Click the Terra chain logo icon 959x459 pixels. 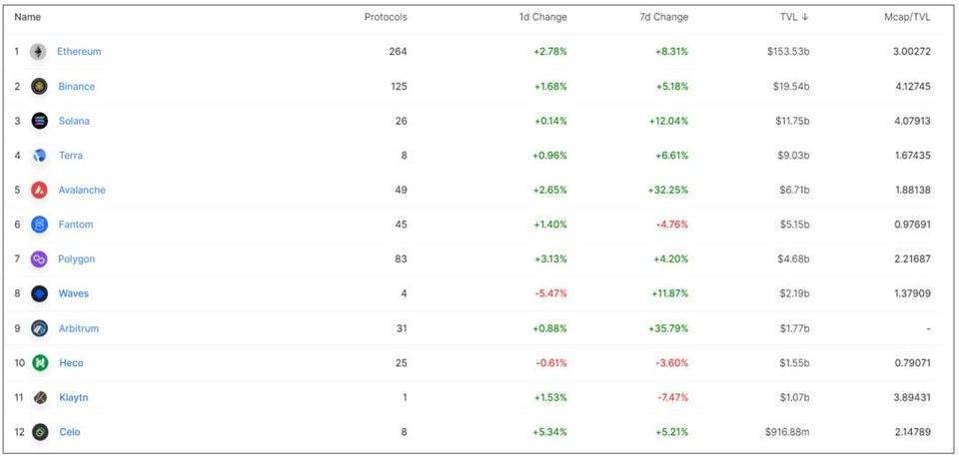pyautogui.click(x=39, y=156)
